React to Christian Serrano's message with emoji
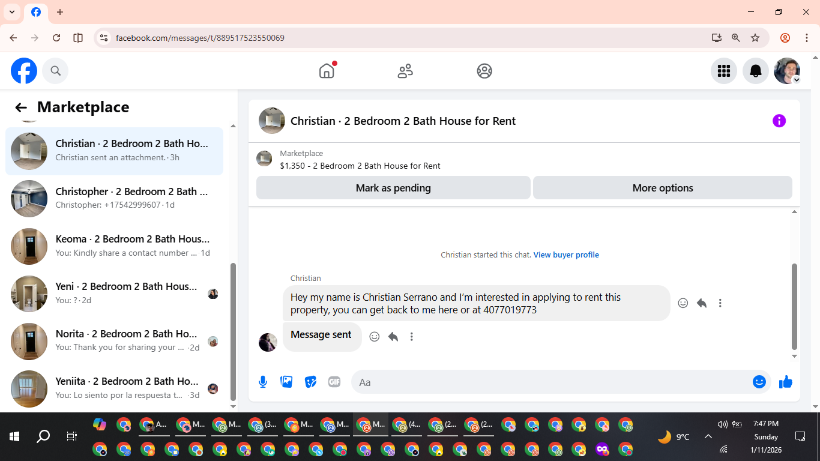This screenshot has width=820, height=461. (683, 303)
